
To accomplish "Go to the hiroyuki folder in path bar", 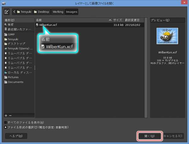I will (x=25, y=12).
